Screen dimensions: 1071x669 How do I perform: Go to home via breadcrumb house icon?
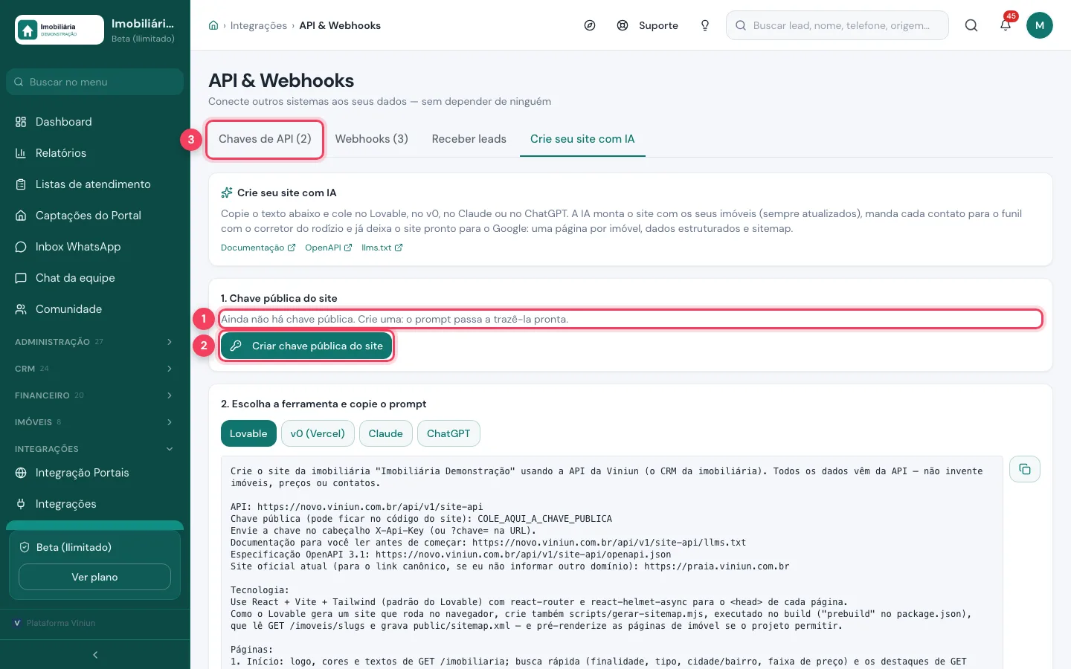(x=213, y=25)
